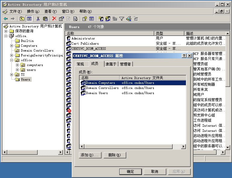
Task: Expand the ForeignSecurityPrincipals tree node
Action: pyautogui.click(x=12, y=55)
